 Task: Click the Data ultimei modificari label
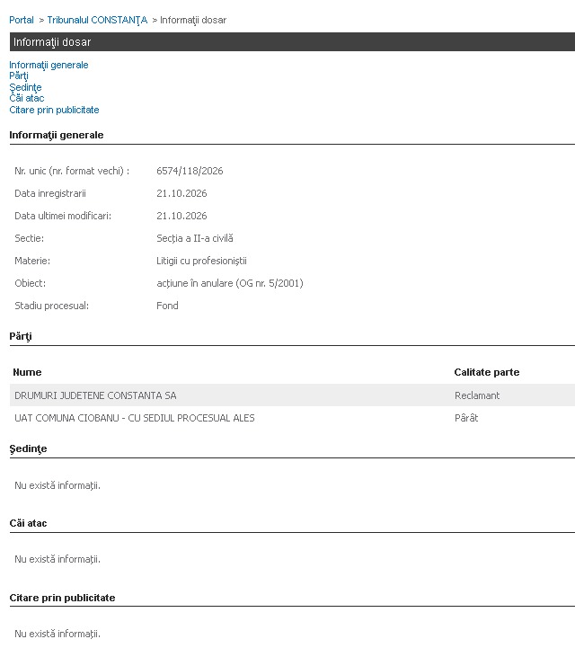(x=63, y=216)
